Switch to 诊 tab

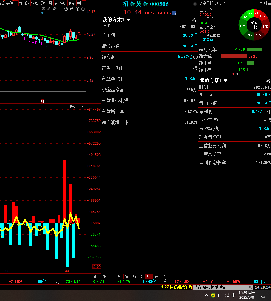pos(112,277)
